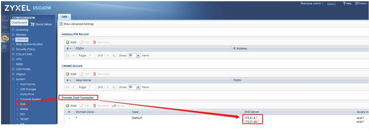This screenshot has height=130, width=369.
Task: Collapse the System tree section
Action: (x=13, y=79)
